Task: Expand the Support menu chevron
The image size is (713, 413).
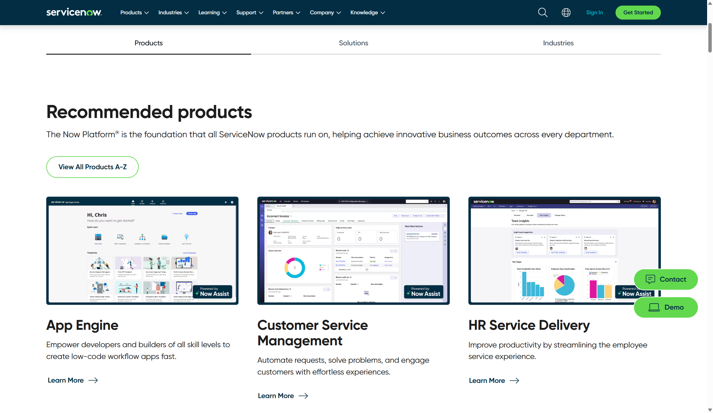Action: [x=261, y=13]
